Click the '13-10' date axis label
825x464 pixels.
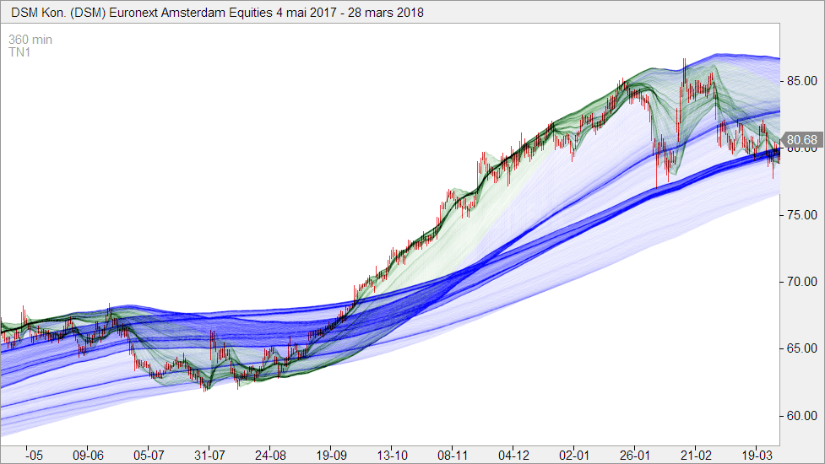pyautogui.click(x=392, y=455)
